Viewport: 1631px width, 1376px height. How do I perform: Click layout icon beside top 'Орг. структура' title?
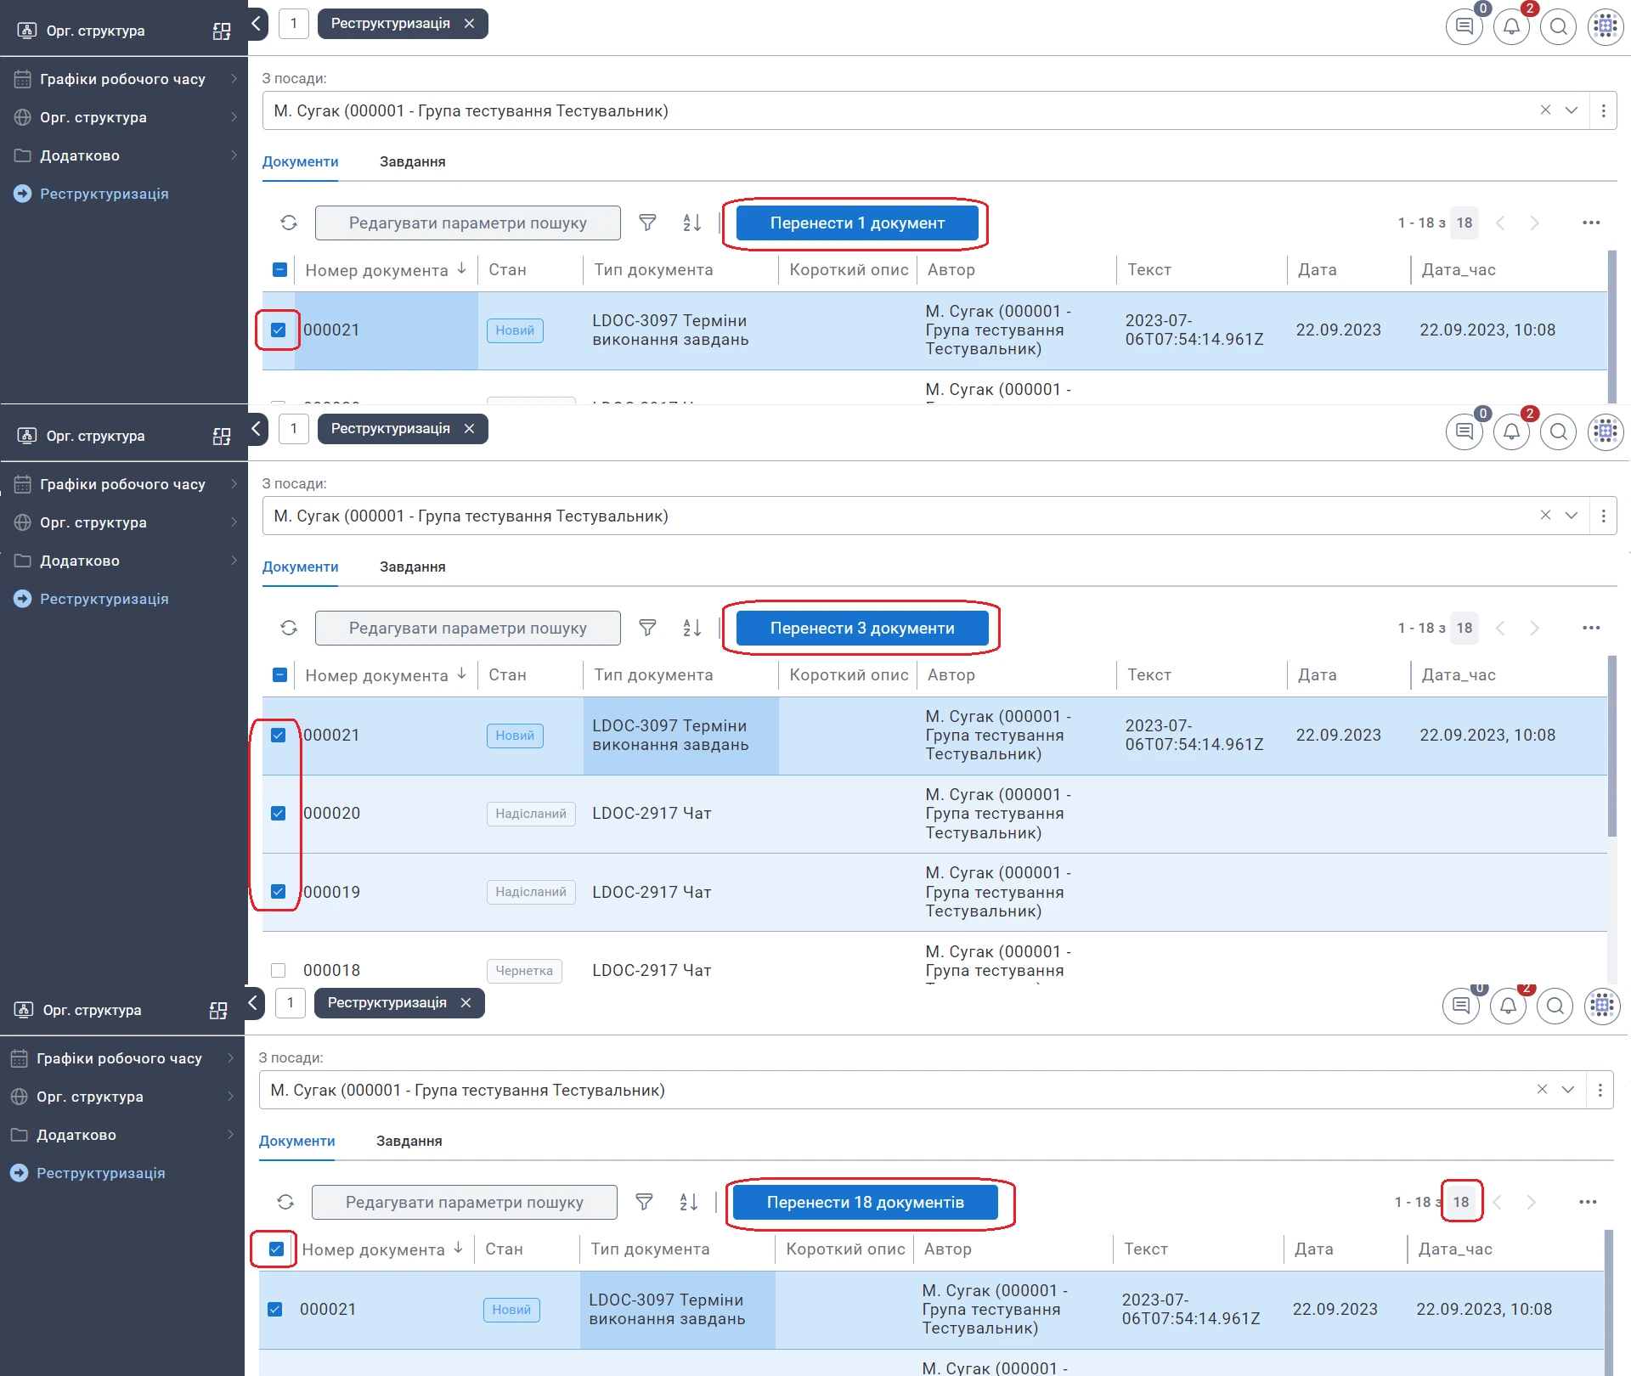coord(222,31)
